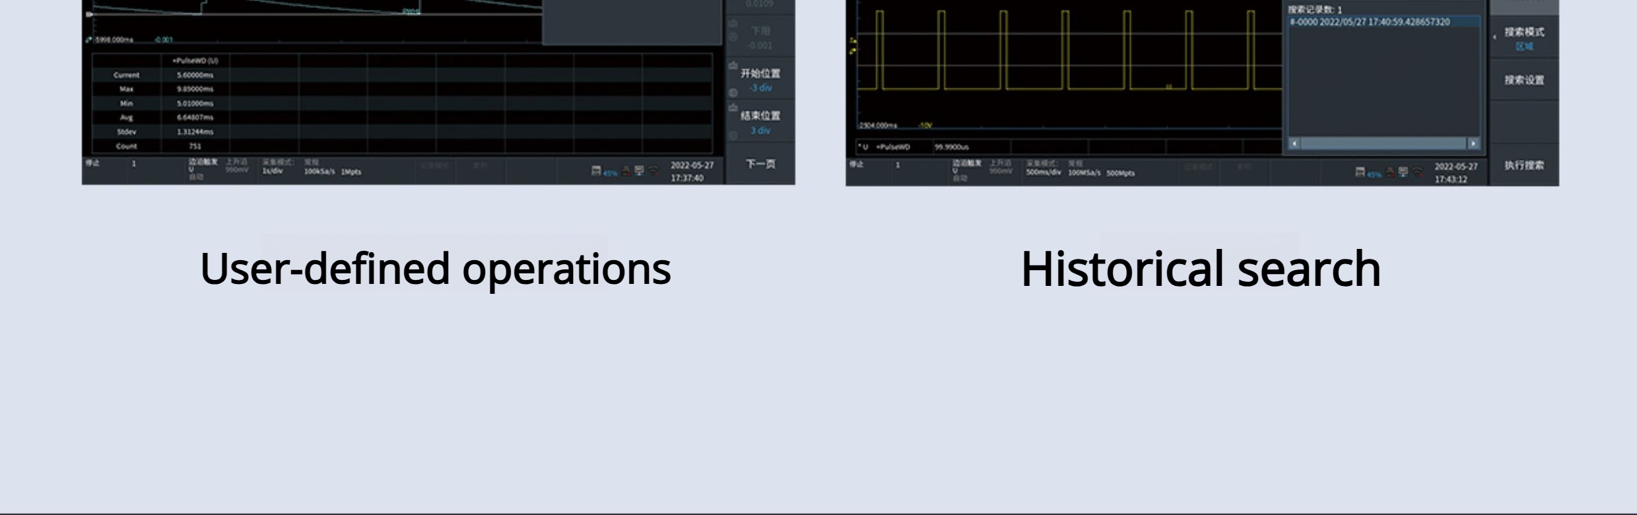Select the 结束位置 3 div end position
The image size is (1637, 515).
[760, 123]
